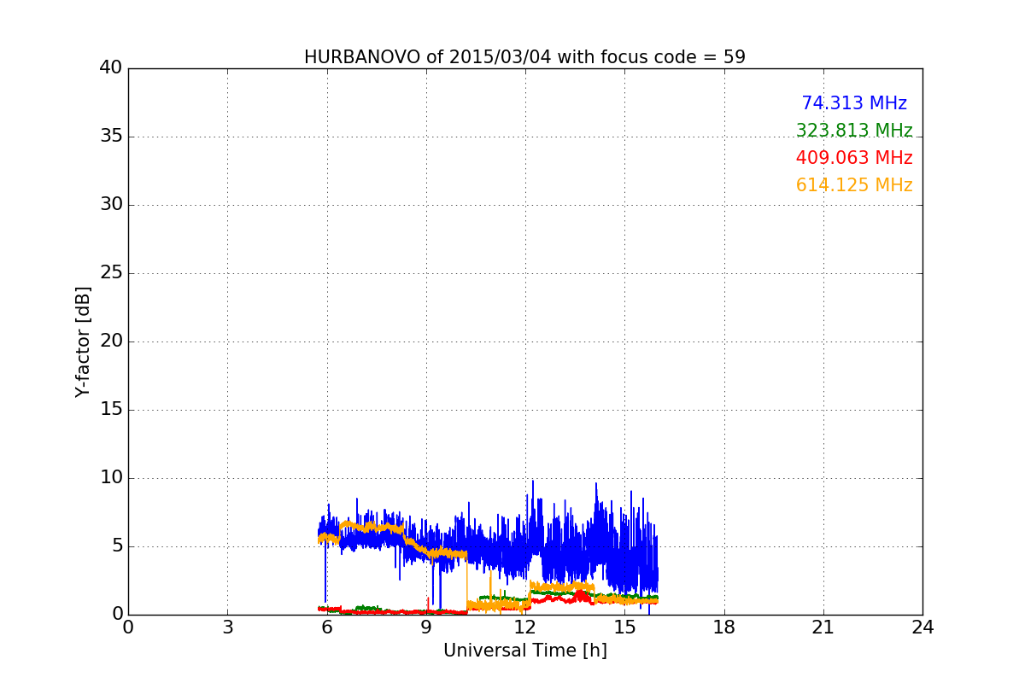The width and height of the screenshot is (1025, 683).
Task: Click the x-axis tick label 12
Action: coord(525,628)
